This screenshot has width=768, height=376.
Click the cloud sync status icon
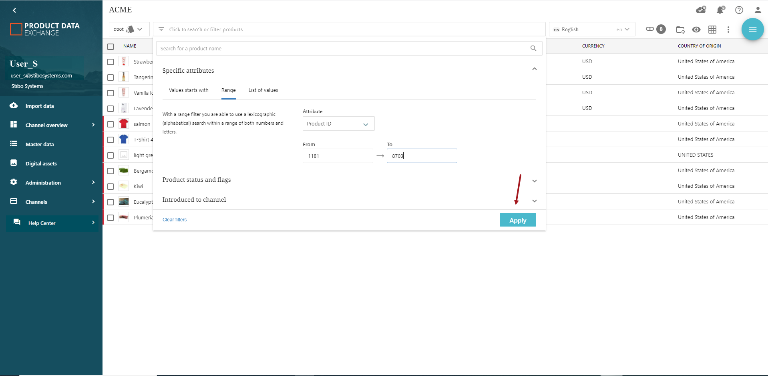click(700, 10)
